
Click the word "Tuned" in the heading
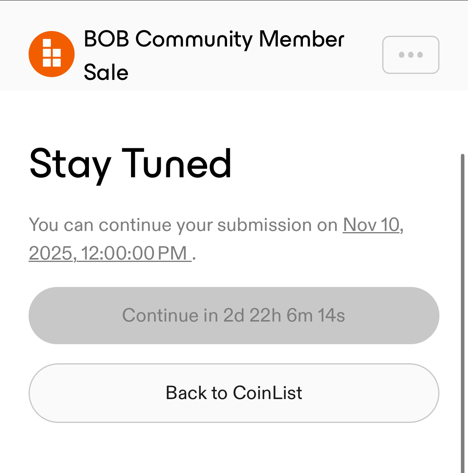point(176,163)
